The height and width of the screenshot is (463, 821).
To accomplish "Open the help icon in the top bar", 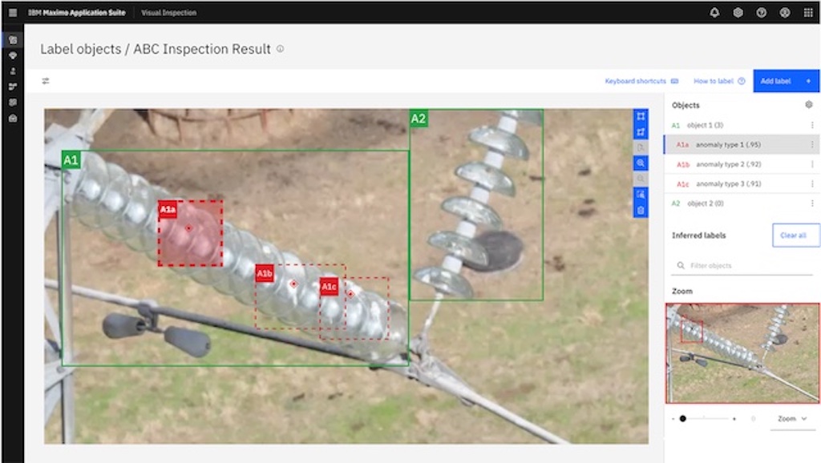I will (760, 12).
